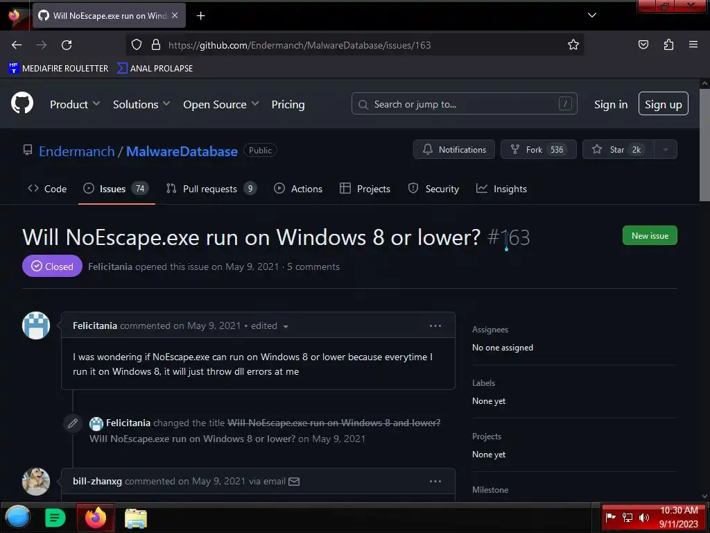
Task: Click the forward navigation arrow
Action: pyautogui.click(x=42, y=45)
